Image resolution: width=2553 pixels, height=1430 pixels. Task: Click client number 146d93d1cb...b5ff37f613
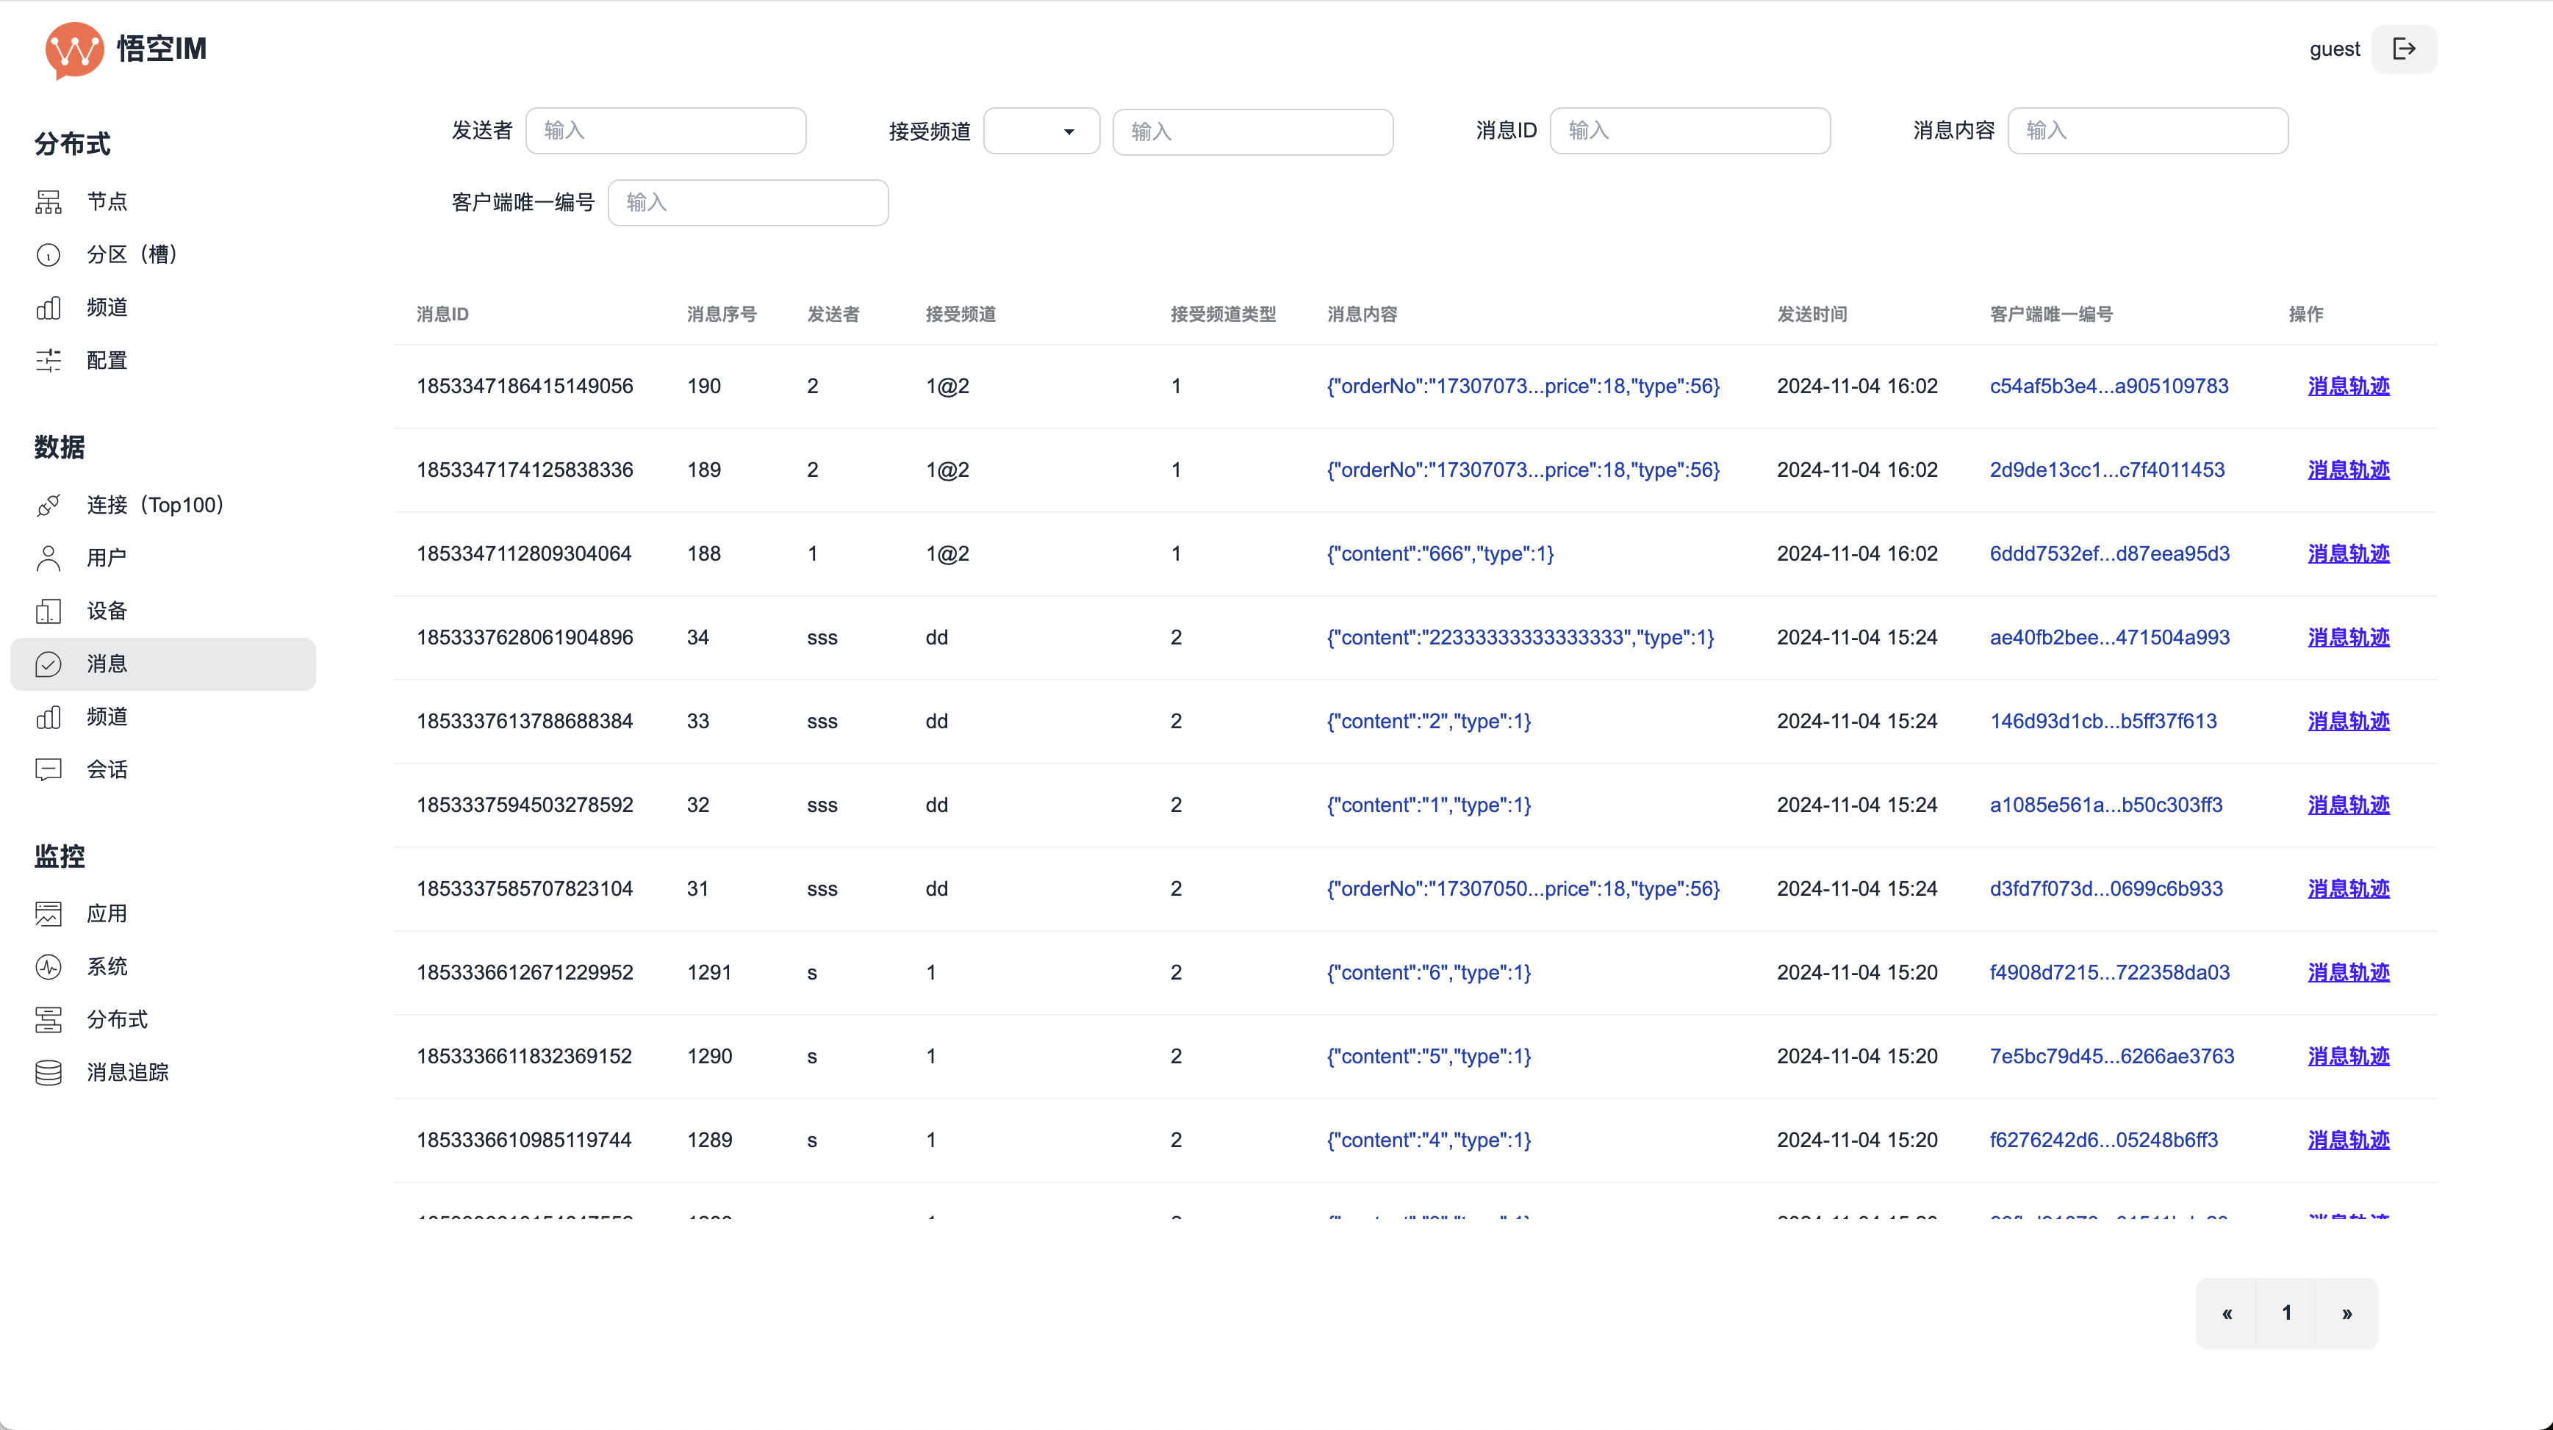2103,722
